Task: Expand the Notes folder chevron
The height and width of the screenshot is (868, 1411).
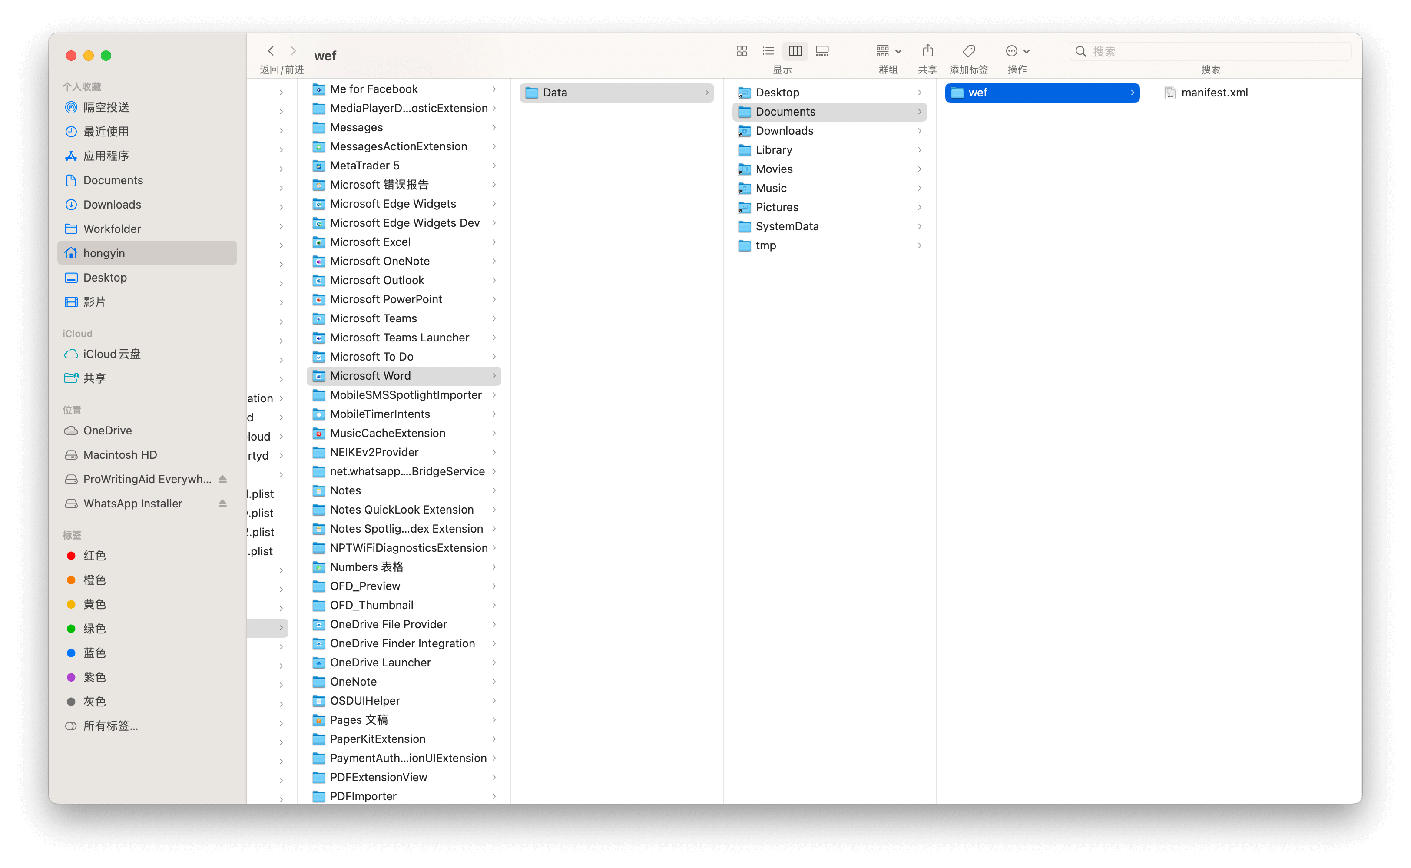Action: [494, 490]
